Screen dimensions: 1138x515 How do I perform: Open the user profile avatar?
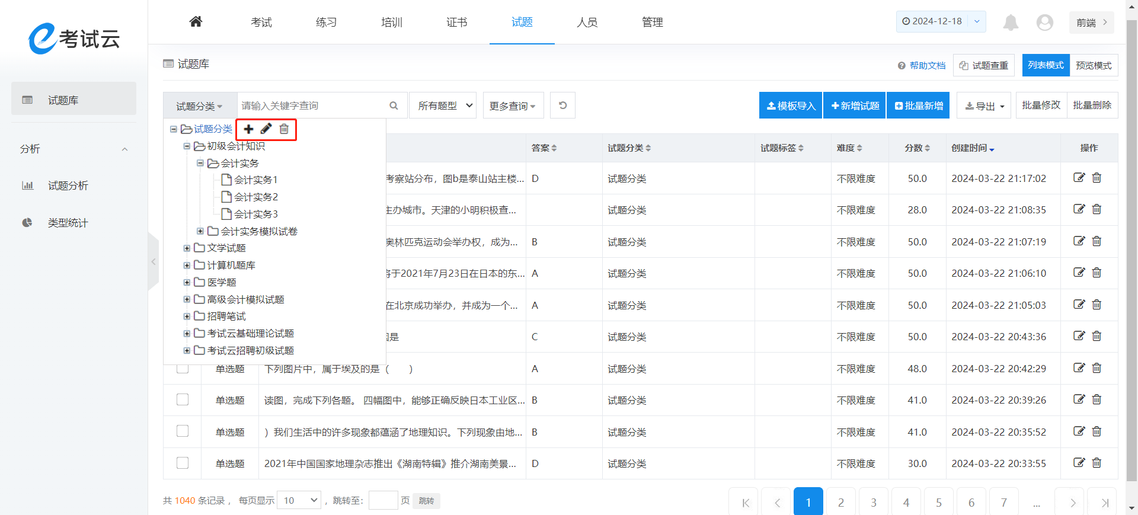click(x=1044, y=23)
